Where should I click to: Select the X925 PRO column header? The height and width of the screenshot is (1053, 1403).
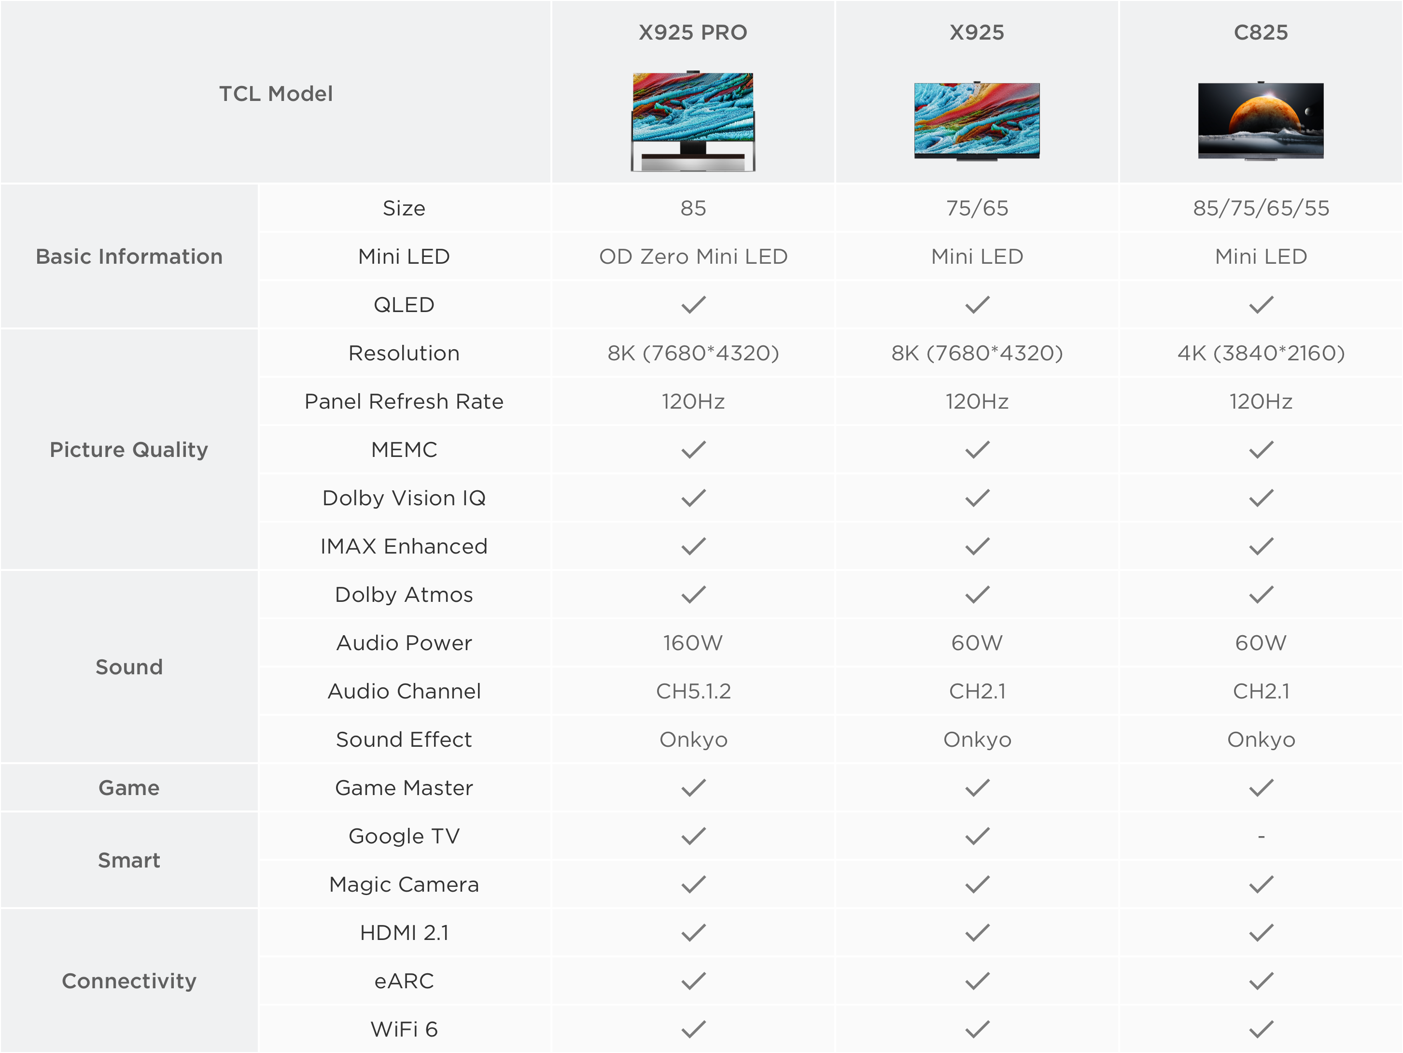[693, 32]
